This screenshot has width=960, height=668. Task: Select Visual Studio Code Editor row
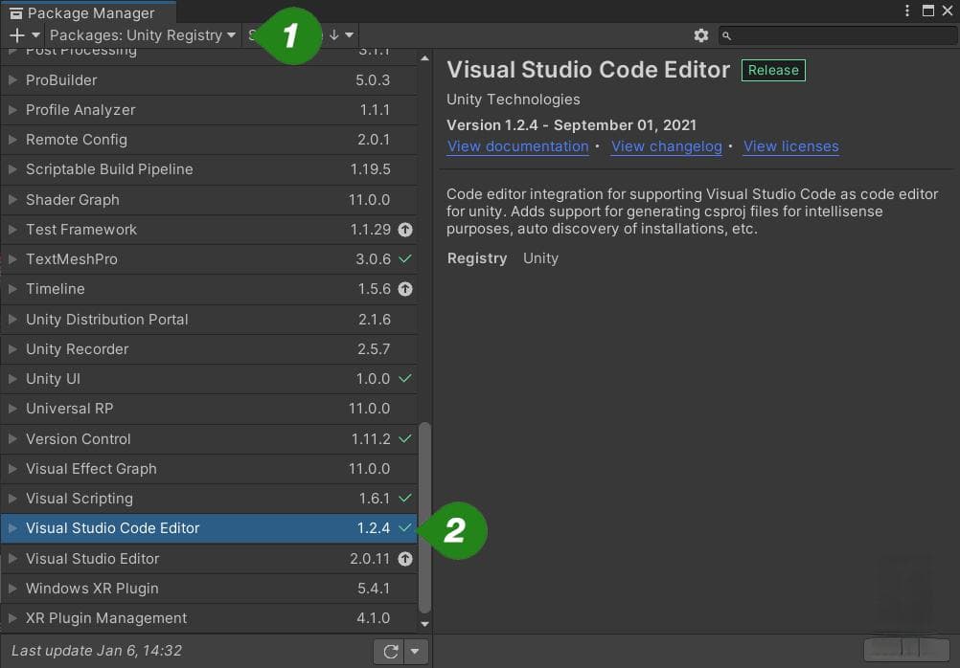(209, 528)
